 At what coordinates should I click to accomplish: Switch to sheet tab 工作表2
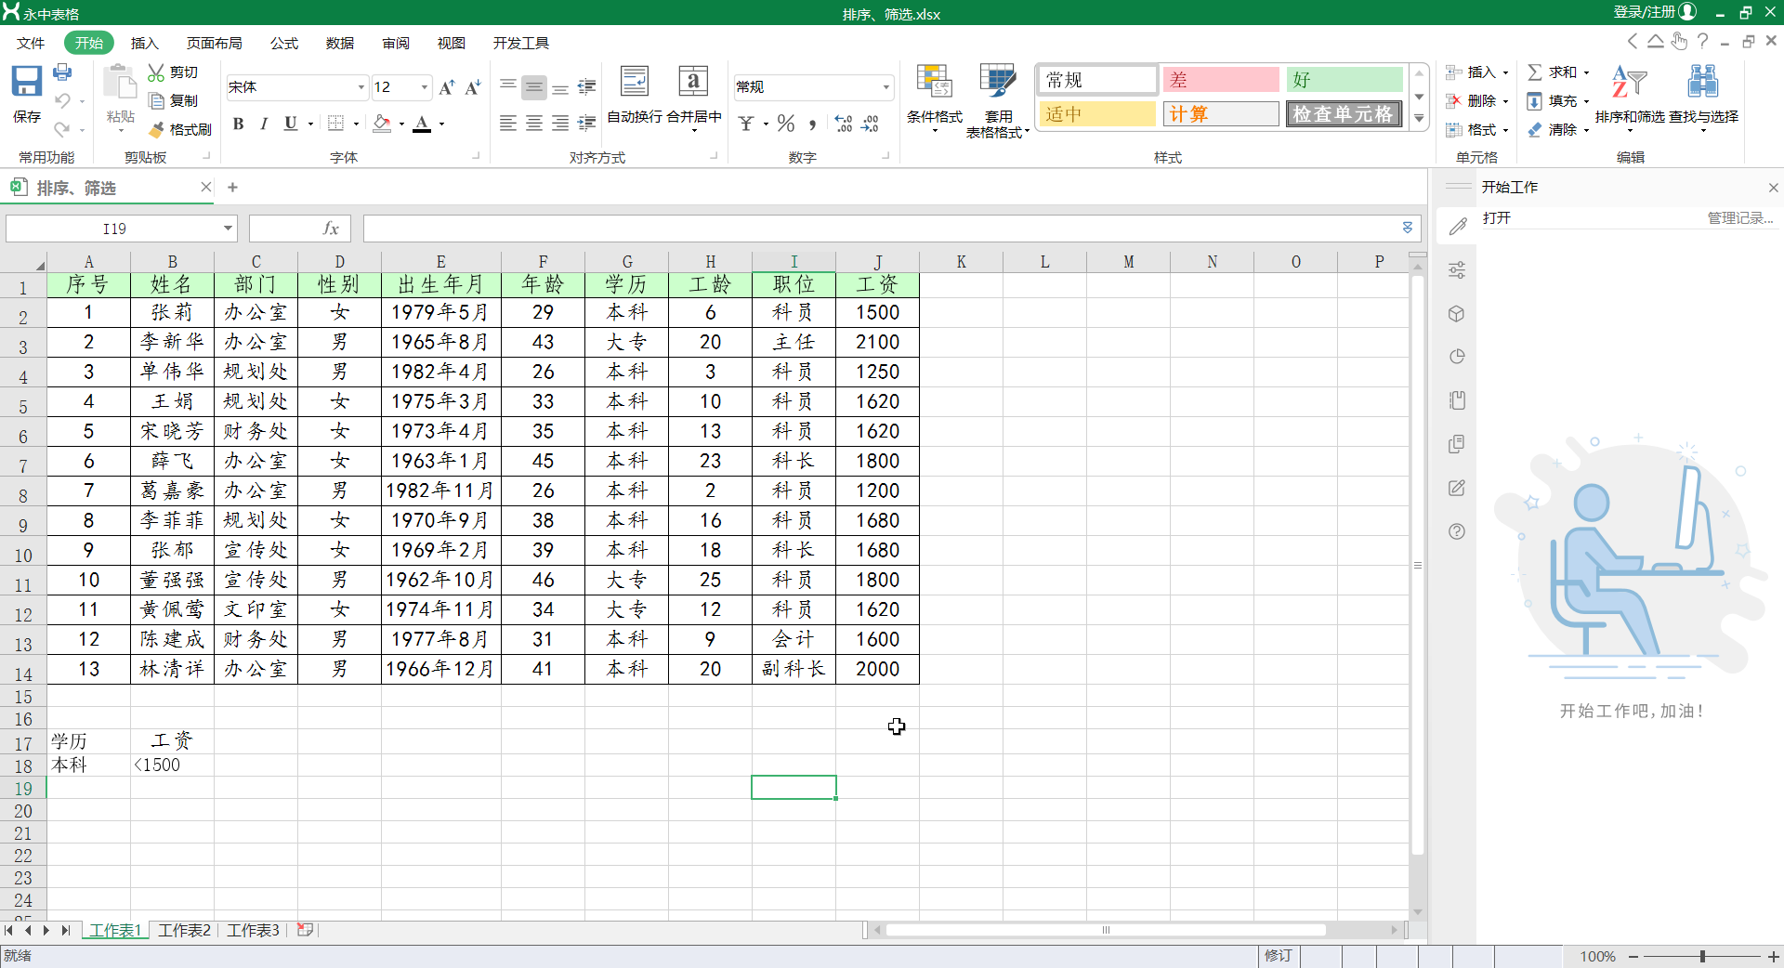click(184, 930)
